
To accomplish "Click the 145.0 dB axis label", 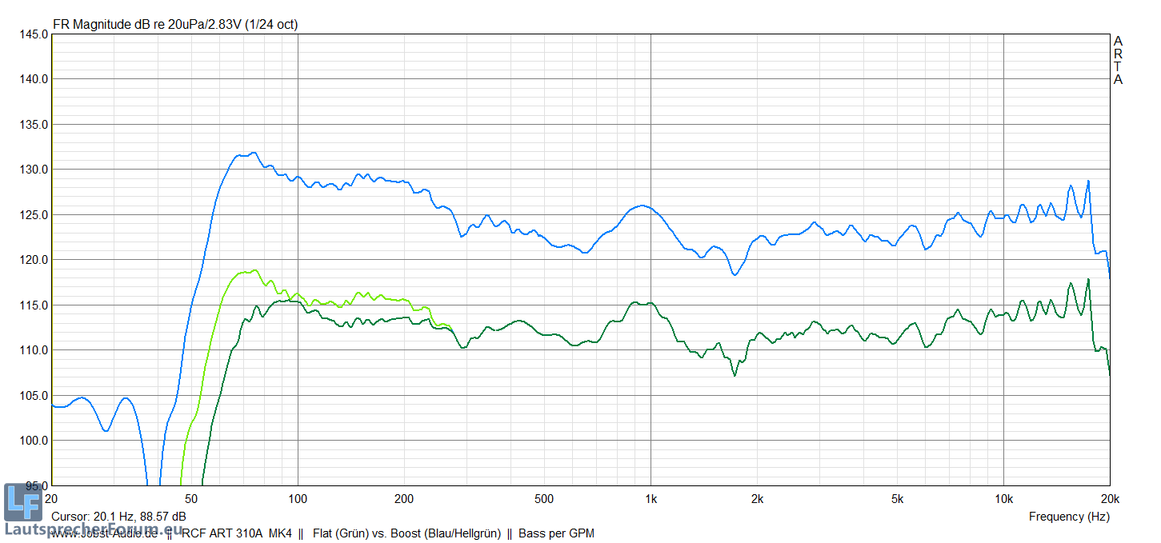I will (x=34, y=34).
